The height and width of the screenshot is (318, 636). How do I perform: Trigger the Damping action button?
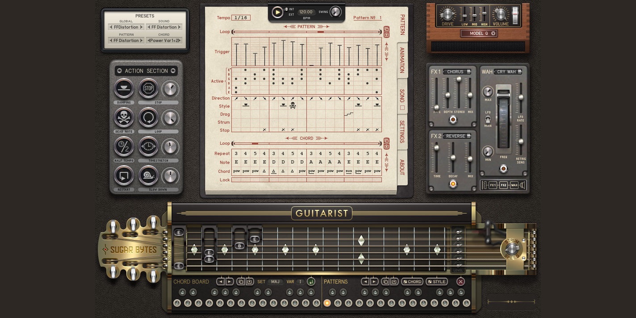(124, 89)
